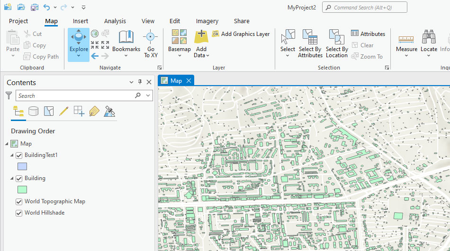Open the Share ribbon tab
Viewport: 450px width, 251px height.
(x=242, y=21)
